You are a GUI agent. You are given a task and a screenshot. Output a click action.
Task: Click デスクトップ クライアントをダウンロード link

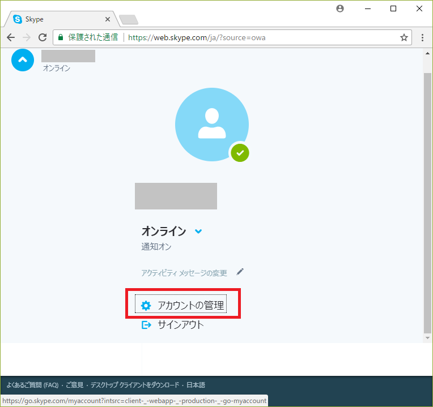(135, 385)
